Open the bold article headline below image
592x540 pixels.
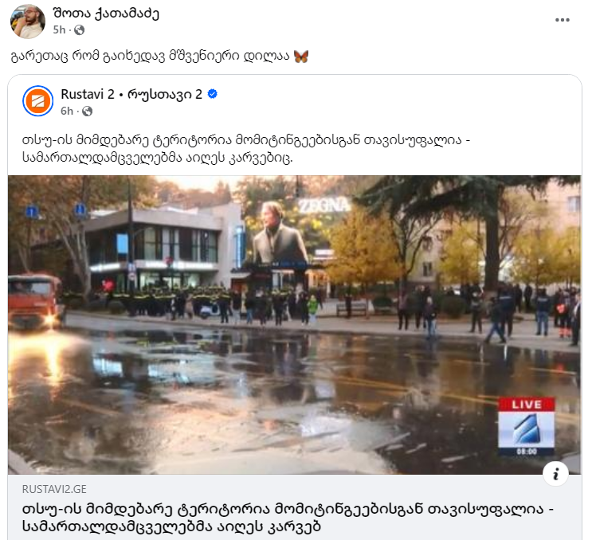288,518
